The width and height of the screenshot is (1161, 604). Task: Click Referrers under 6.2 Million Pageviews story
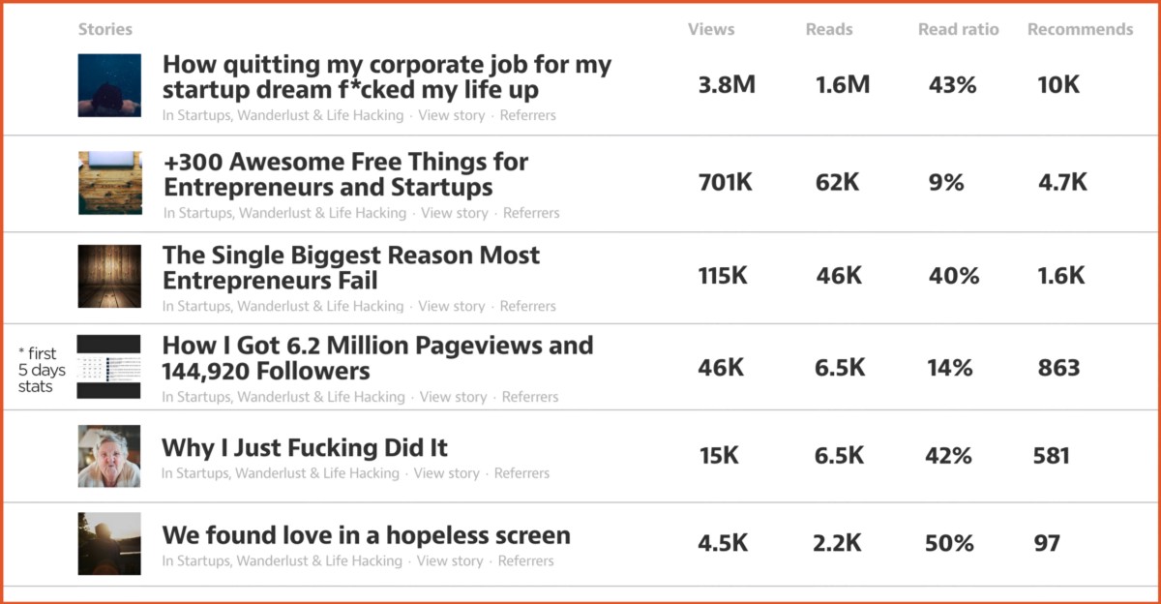[x=530, y=397]
